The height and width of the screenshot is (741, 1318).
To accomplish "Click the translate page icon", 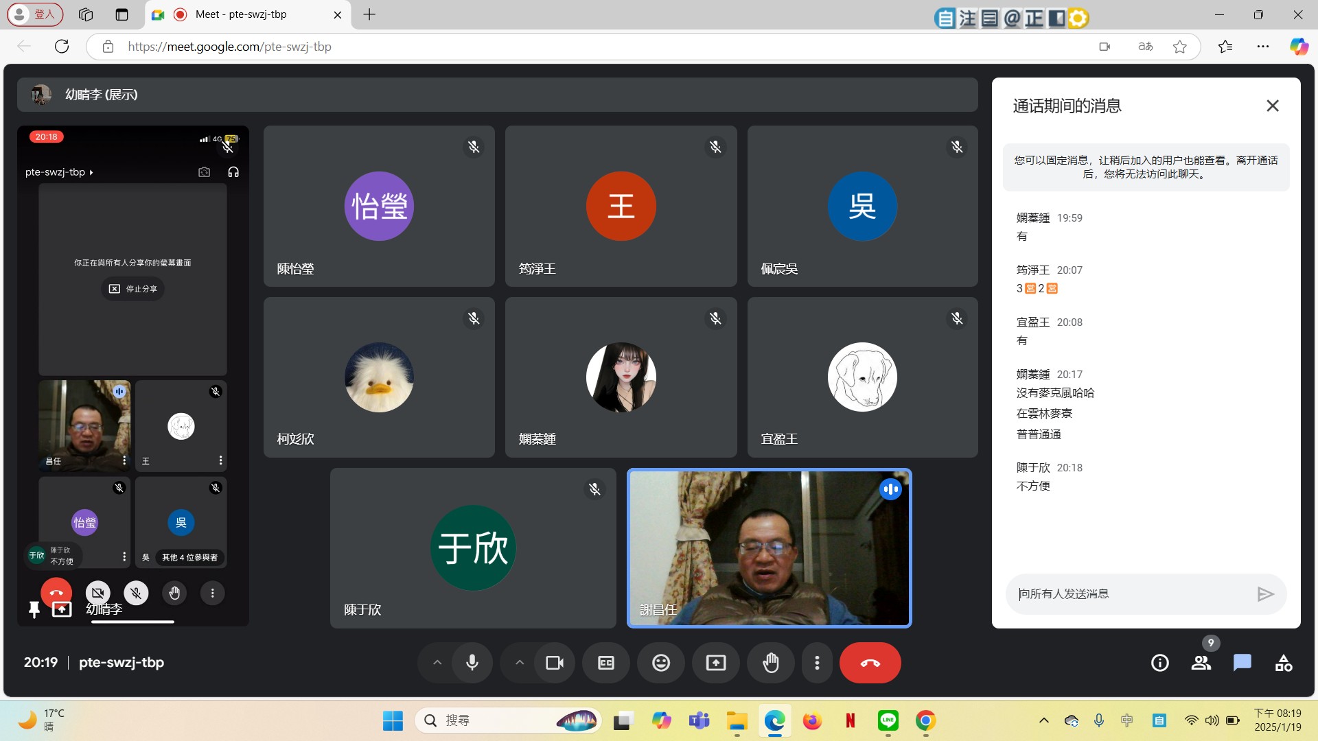I will (x=1145, y=47).
